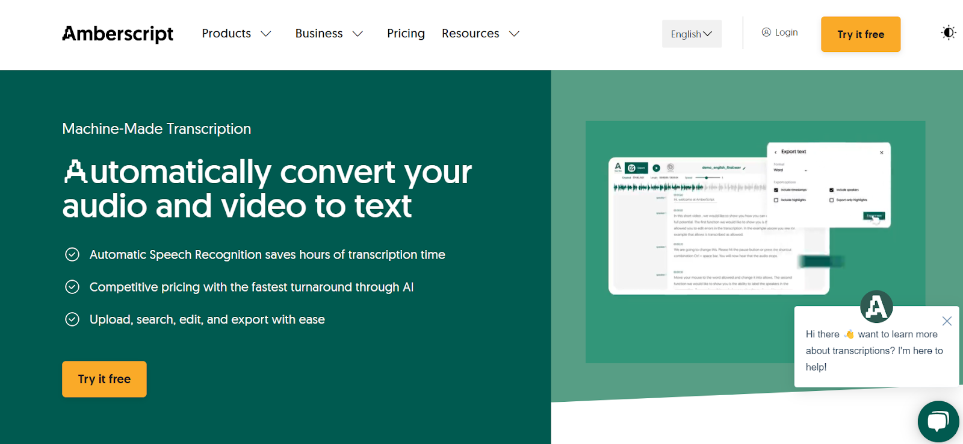Screen dimensions: 963x444
Task: Click the "Upload, search, edit, and export" line
Action: (207, 319)
